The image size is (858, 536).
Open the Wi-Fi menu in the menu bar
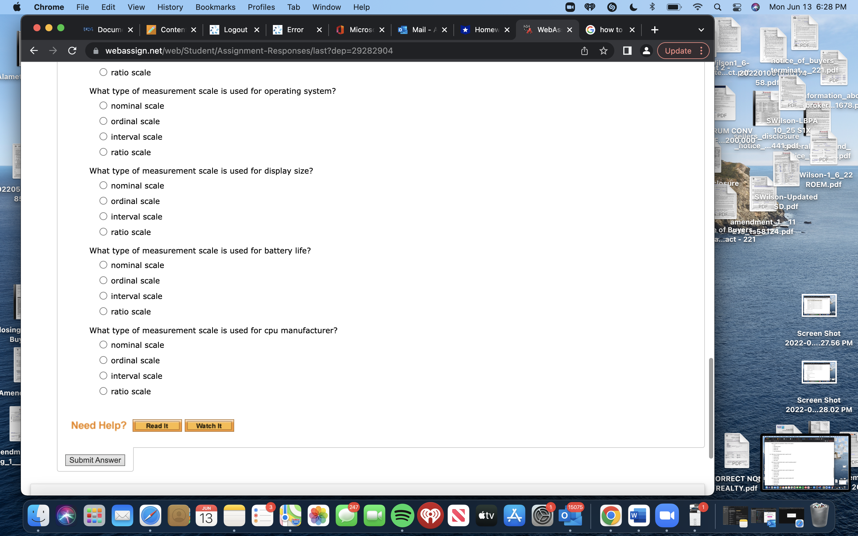point(697,7)
